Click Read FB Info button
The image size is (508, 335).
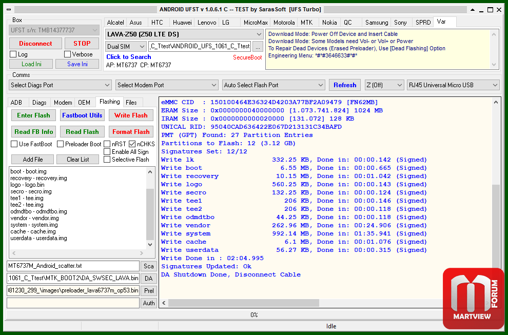[x=33, y=132]
